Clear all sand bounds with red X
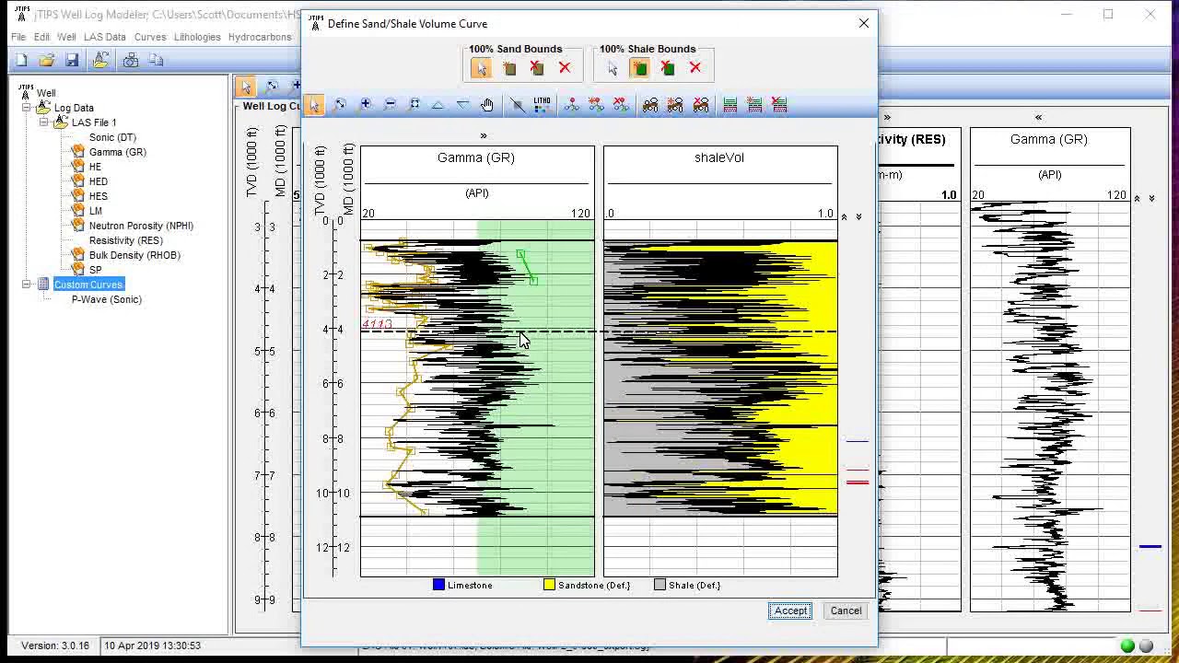The width and height of the screenshot is (1179, 663). tap(565, 68)
